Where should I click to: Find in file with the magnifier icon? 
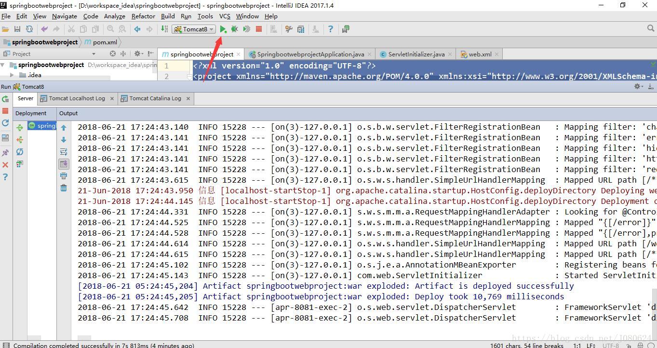pos(110,29)
